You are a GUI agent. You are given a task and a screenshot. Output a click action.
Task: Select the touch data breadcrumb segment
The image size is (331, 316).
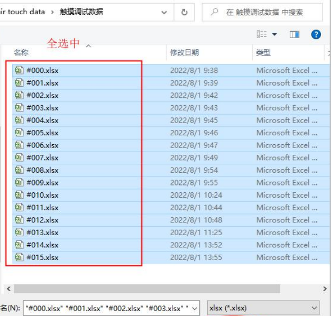pos(22,12)
